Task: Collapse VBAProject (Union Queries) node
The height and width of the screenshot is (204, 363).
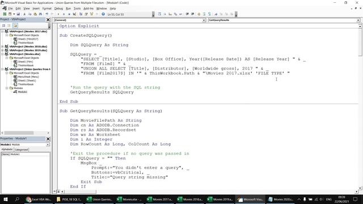Action: click(2, 69)
